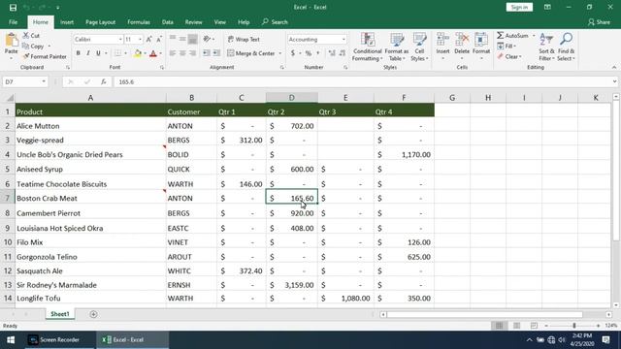
Task: Click the Borders icon
Action: coord(118,53)
